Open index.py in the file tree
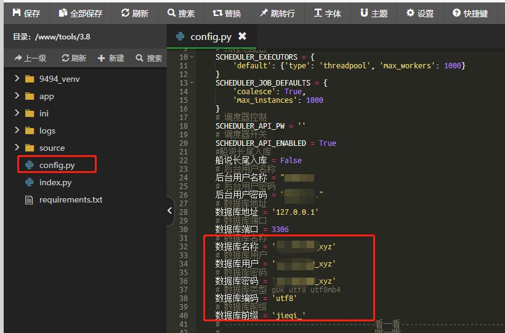 point(55,182)
